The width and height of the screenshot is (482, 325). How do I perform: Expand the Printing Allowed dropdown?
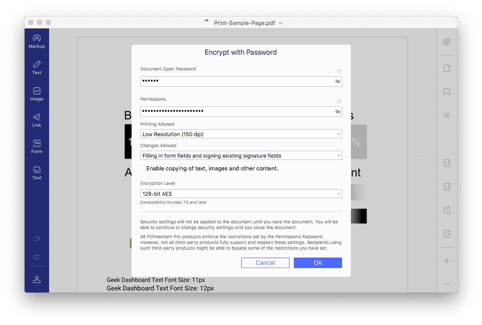(241, 134)
